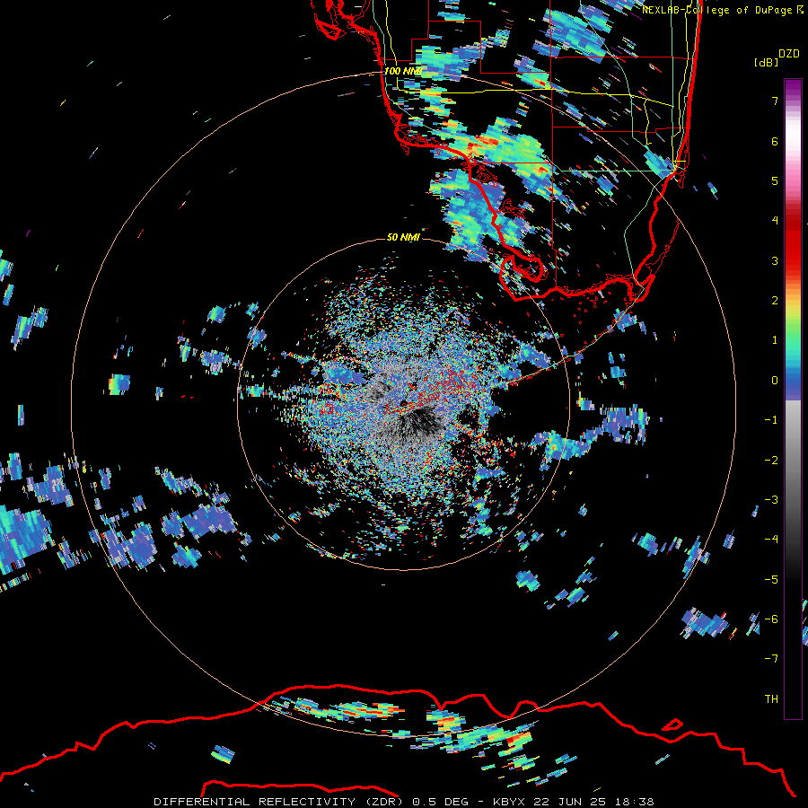
Task: Click the 0 value on the scale
Action: pos(775,381)
